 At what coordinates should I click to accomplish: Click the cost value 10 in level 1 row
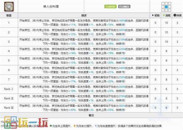(166, 23)
